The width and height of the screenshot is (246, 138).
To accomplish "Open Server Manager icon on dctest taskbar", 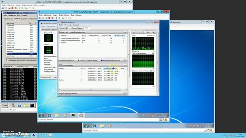I will point(13,105).
